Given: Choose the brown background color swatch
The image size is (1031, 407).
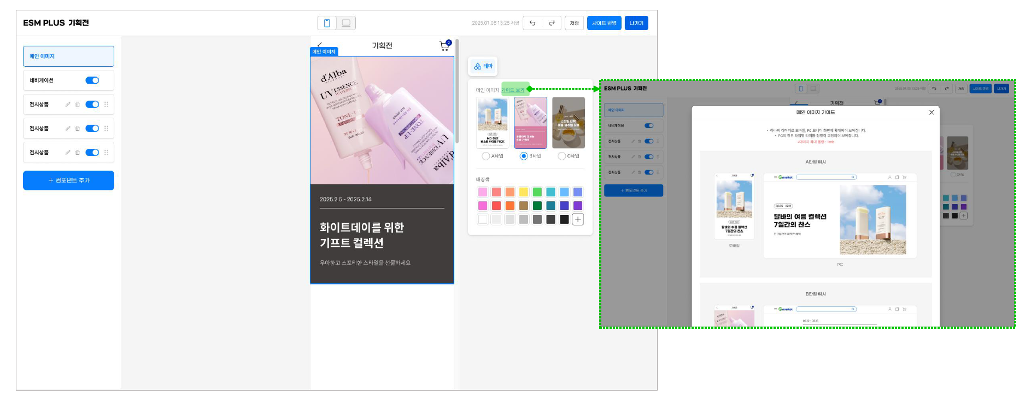Looking at the screenshot, I should point(524,206).
